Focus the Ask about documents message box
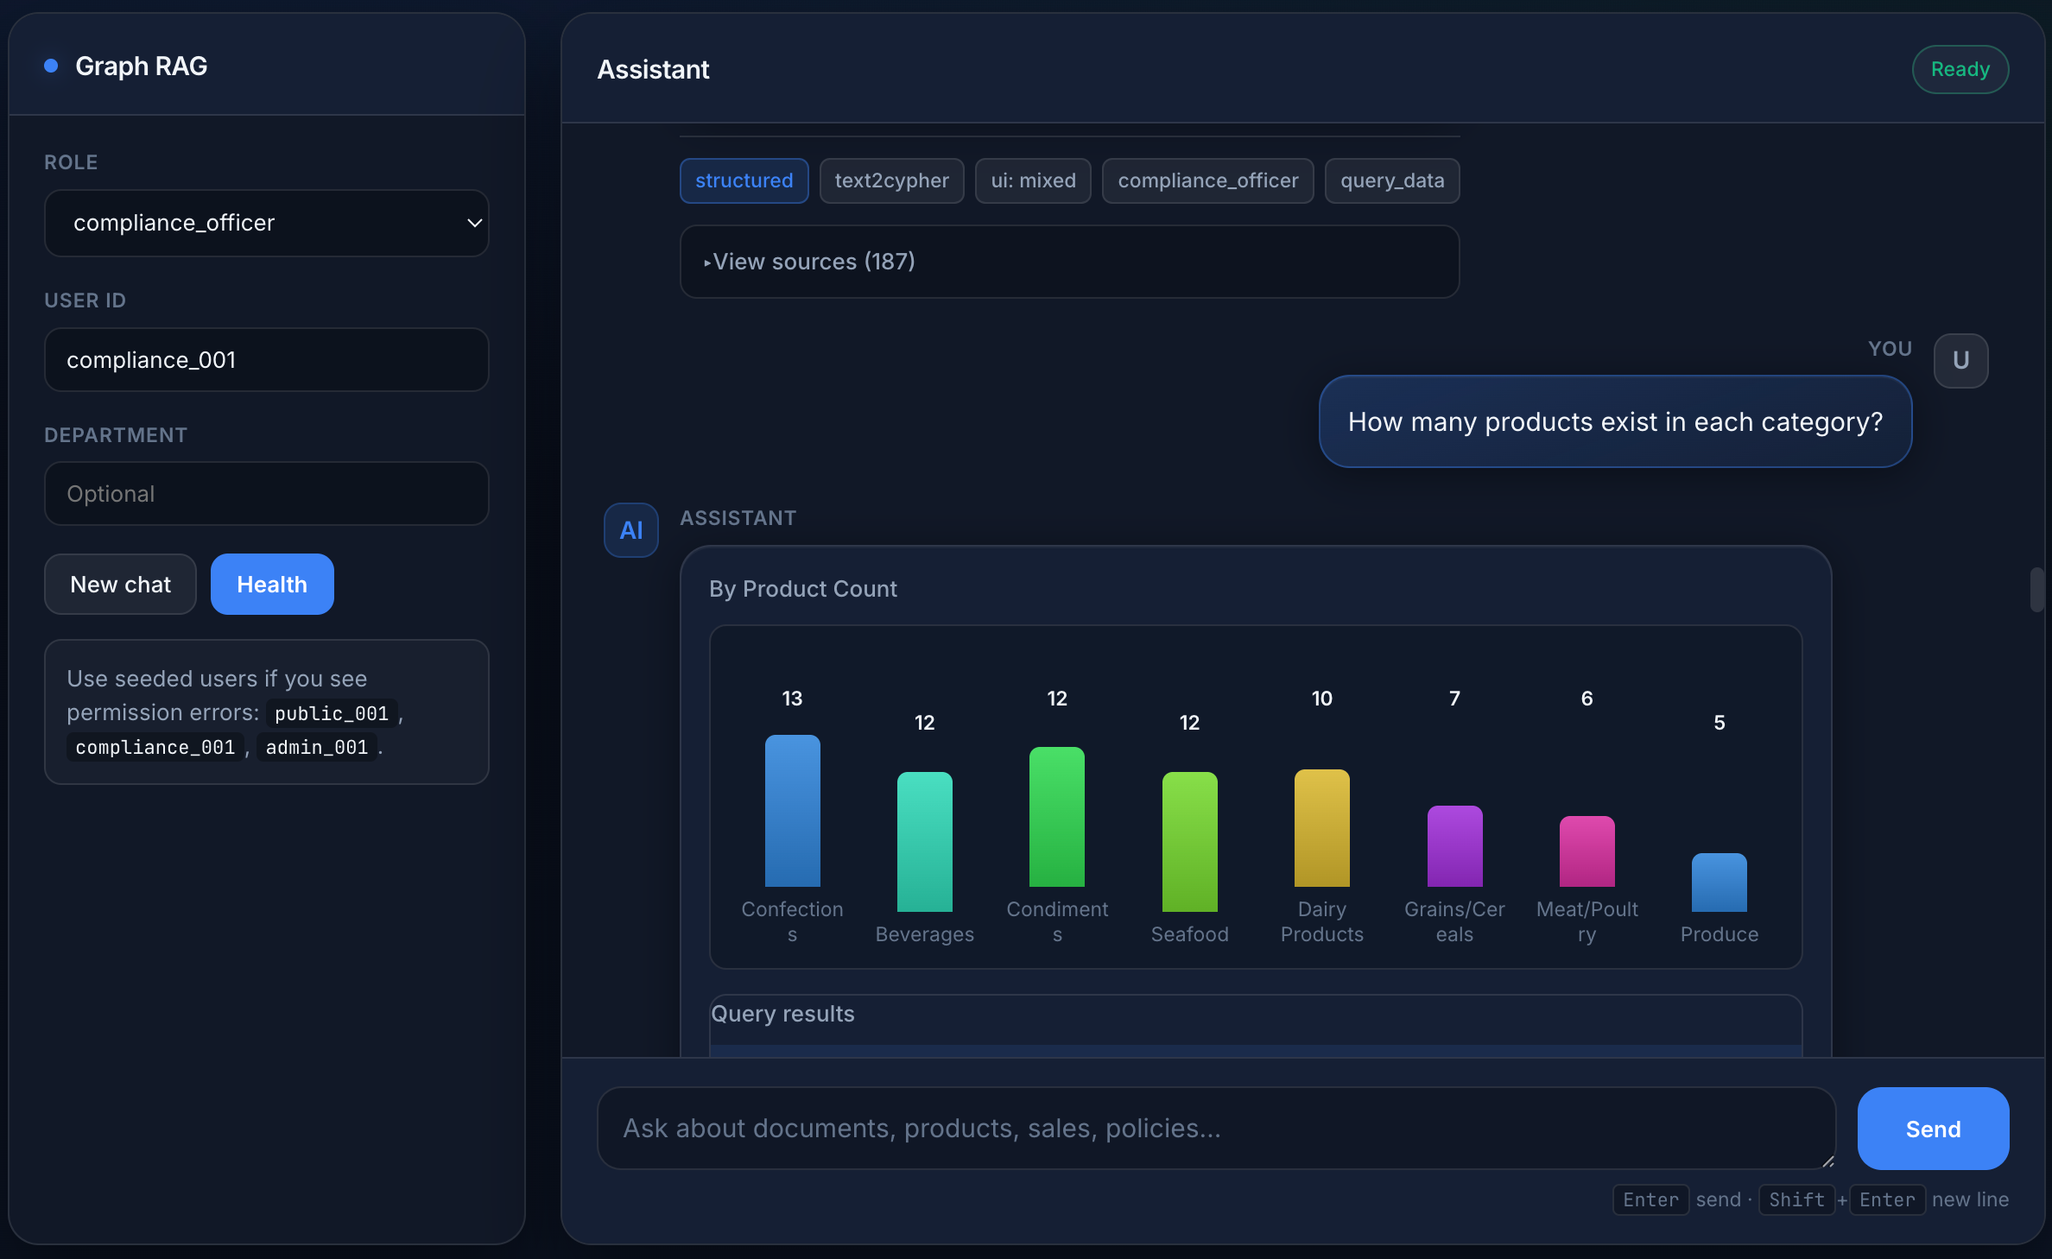2052x1259 pixels. (x=1216, y=1129)
